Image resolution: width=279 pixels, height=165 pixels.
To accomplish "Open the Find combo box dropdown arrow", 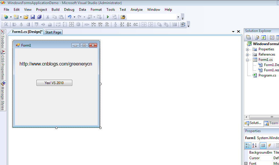I will (x=178, y=17).
